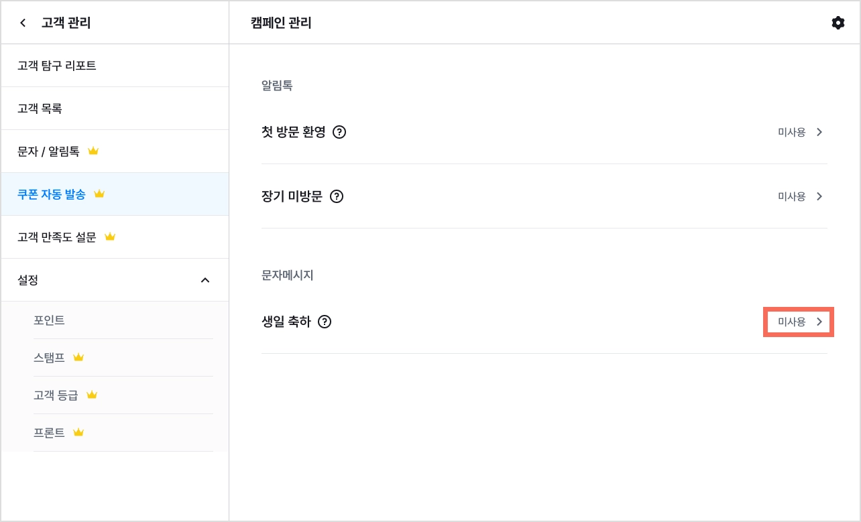Click the 첫 방문 환영 campaign title
The width and height of the screenshot is (861, 522).
click(x=294, y=132)
